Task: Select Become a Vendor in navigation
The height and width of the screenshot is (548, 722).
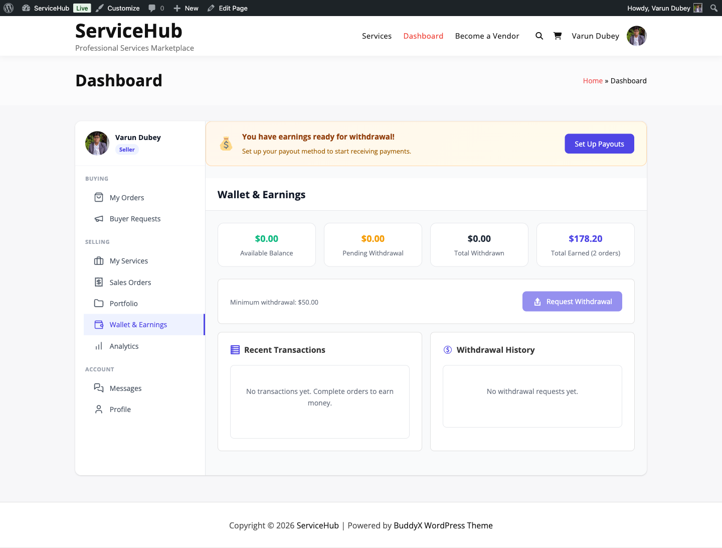Action: coord(487,36)
